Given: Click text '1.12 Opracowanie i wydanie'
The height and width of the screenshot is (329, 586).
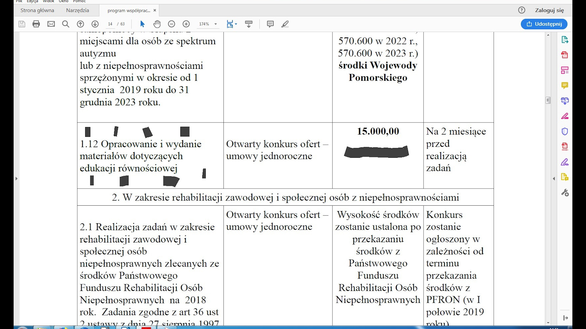Looking at the screenshot, I should coord(140,144).
